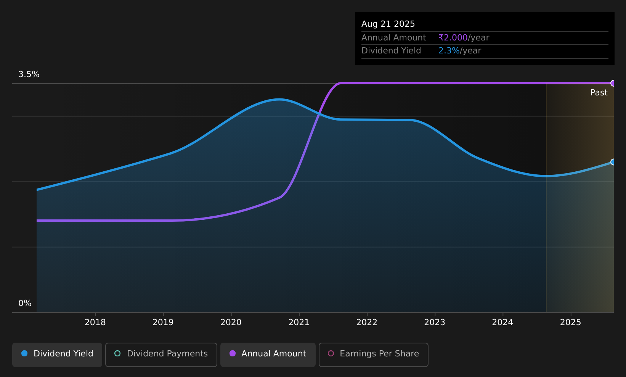Click the teal Dividend Payments legend circle
626x377 pixels.
pyautogui.click(x=117, y=353)
